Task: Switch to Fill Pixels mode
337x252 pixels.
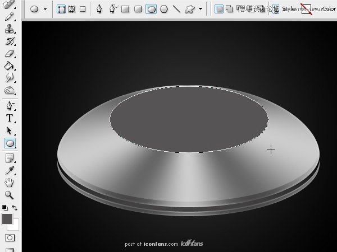Action: point(83,9)
